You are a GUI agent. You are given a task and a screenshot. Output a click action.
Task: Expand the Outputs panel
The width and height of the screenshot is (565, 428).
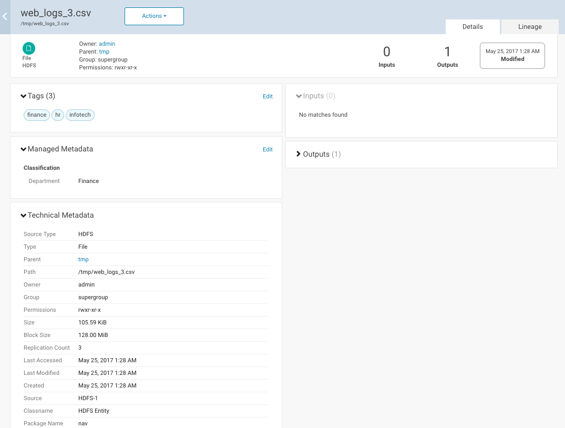click(299, 154)
